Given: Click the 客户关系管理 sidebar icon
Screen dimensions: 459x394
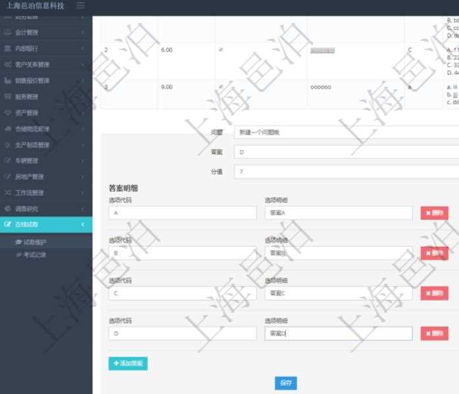Looking at the screenshot, I should point(8,64).
